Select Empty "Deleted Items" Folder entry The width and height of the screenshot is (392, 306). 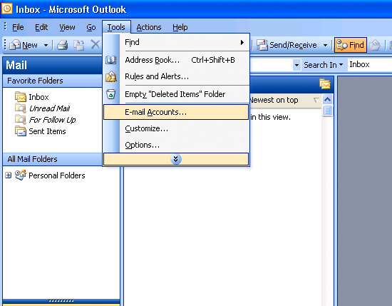[176, 94]
